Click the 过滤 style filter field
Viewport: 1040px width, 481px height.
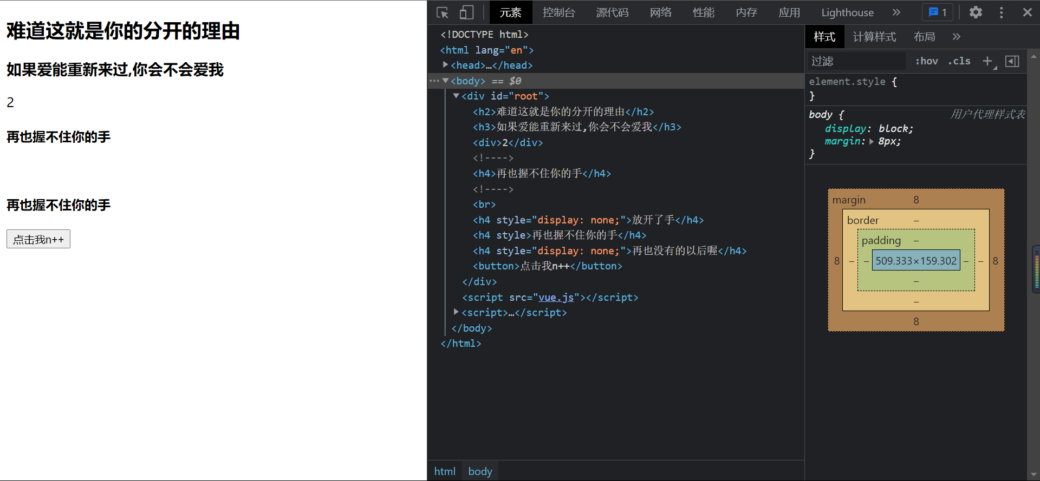(856, 61)
